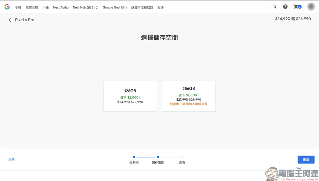Viewport: 319px width, 181px height.
Task: Click the 返回 link
Action: pos(11,160)
